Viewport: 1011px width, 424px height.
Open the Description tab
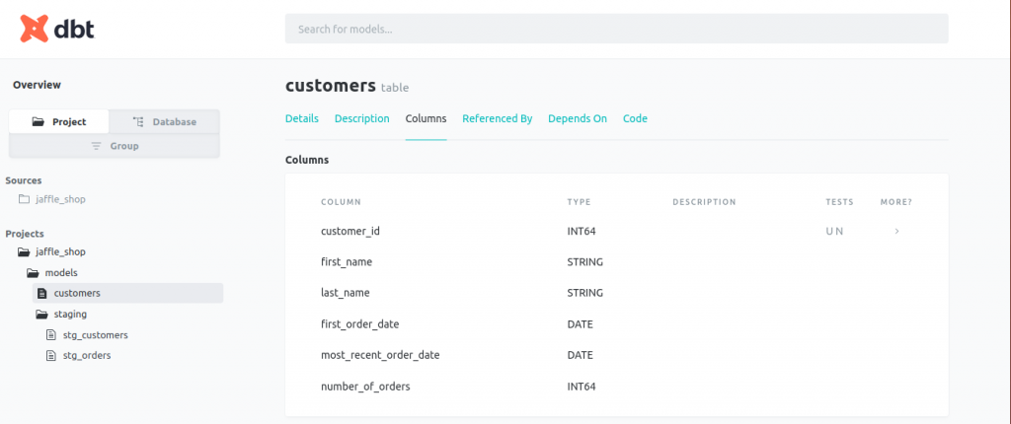coord(362,118)
